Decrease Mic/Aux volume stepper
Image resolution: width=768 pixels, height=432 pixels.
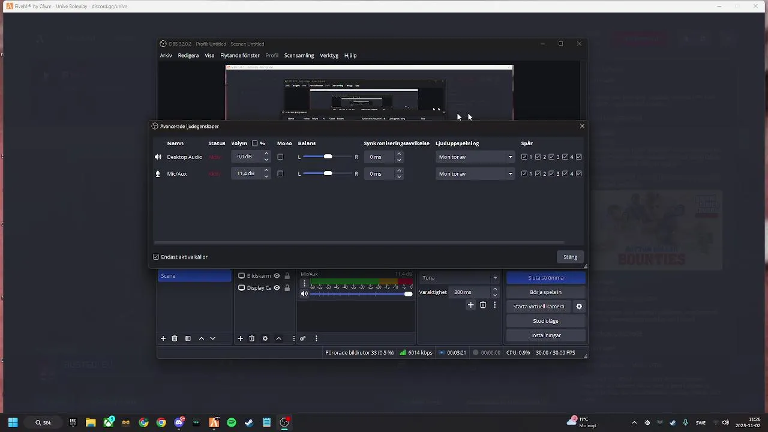coord(266,177)
